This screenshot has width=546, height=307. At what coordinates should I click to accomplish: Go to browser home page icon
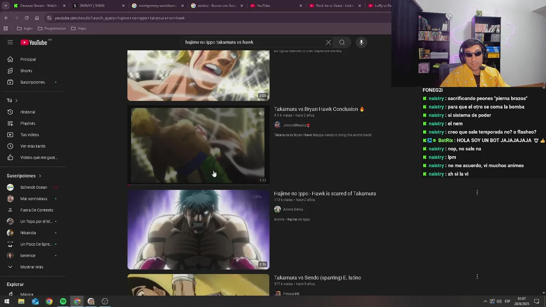coord(37,18)
